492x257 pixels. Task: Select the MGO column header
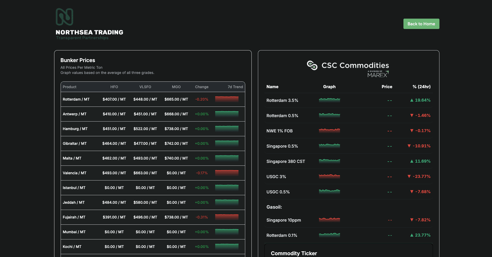tap(176, 87)
